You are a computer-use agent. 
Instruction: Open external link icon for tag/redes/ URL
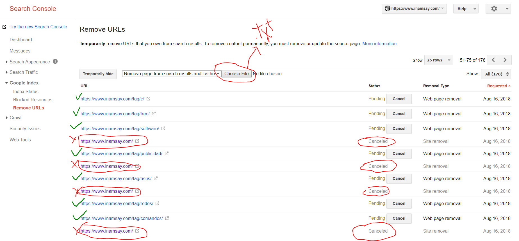[x=157, y=203]
